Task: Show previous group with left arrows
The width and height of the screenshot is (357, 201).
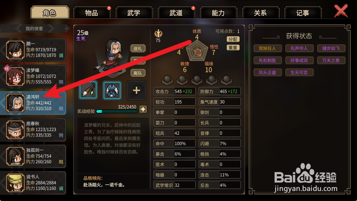Action: point(19,28)
